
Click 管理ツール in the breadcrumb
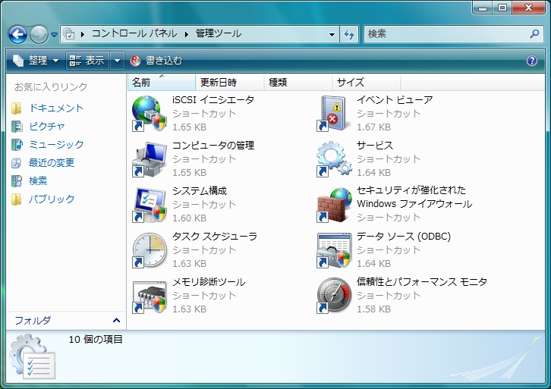click(219, 33)
